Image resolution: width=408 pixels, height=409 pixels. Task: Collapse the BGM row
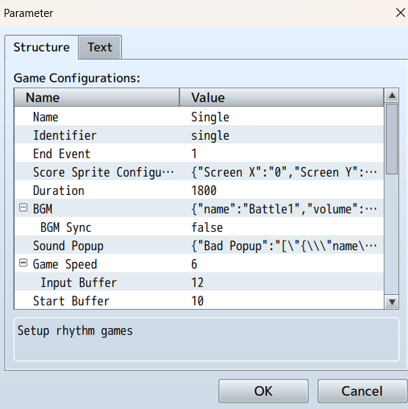(24, 208)
